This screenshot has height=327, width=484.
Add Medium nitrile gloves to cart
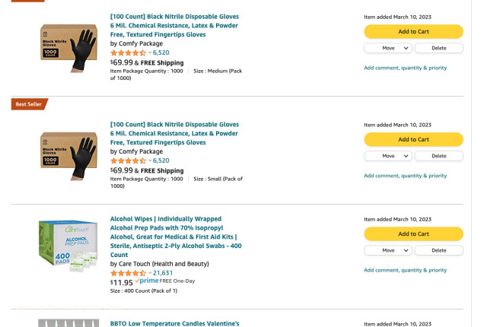[413, 31]
